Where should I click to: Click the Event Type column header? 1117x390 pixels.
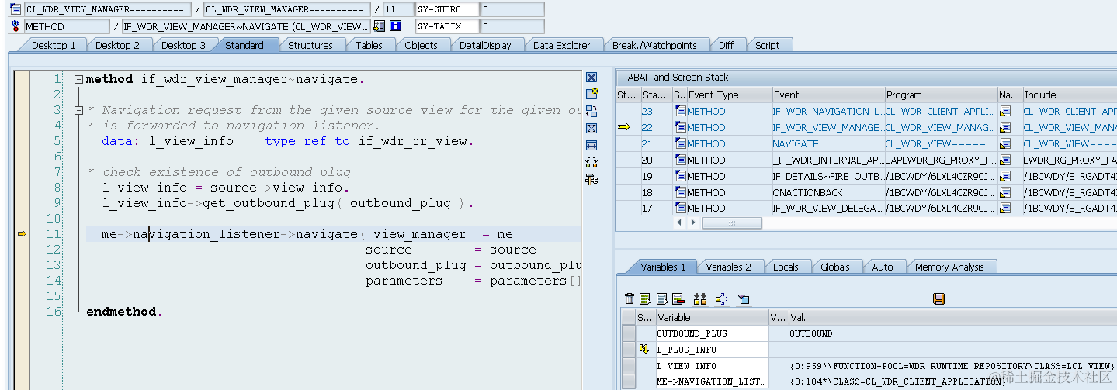pyautogui.click(x=729, y=95)
